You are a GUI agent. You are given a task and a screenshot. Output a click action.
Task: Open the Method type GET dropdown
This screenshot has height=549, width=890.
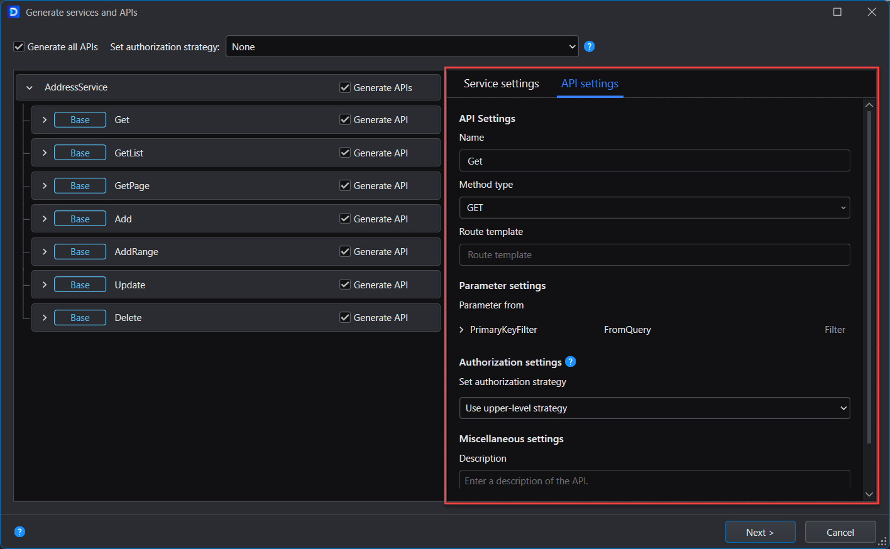click(x=654, y=208)
